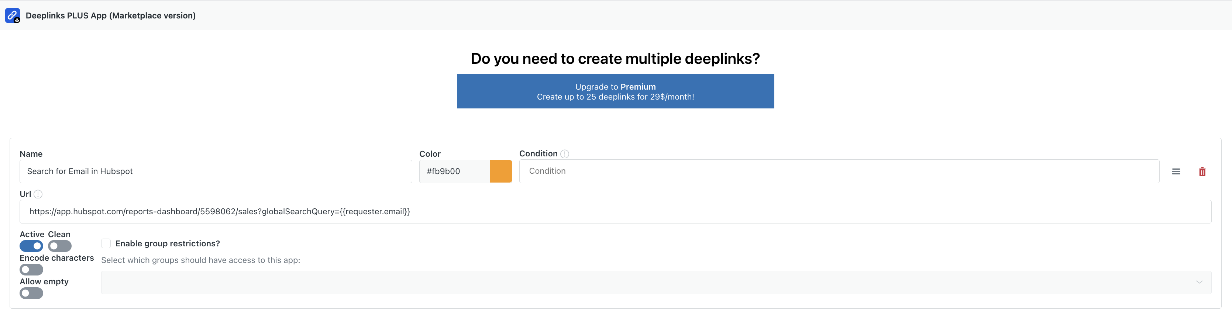
Task: Click the drag handle reorder icon
Action: coord(1176,171)
